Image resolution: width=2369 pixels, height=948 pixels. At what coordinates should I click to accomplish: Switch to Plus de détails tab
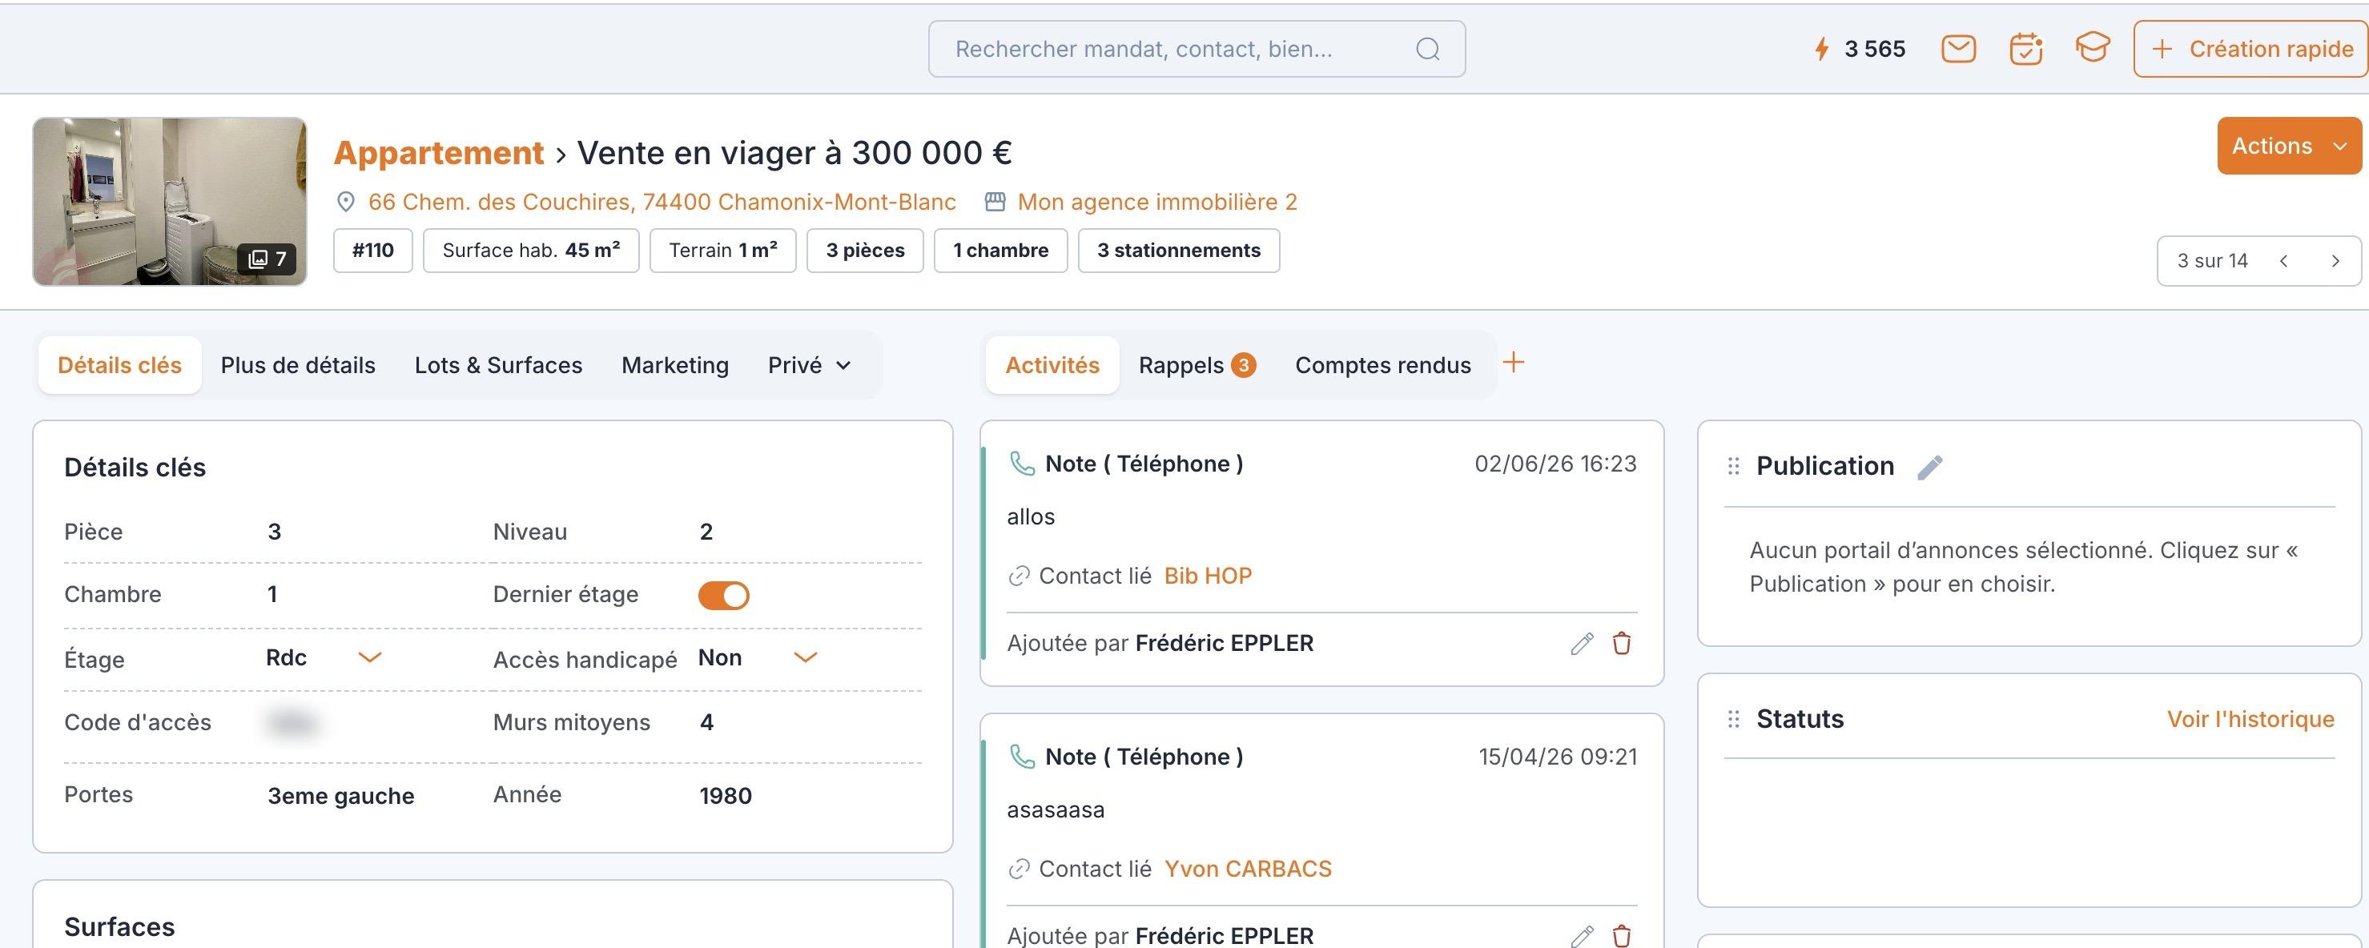298,365
